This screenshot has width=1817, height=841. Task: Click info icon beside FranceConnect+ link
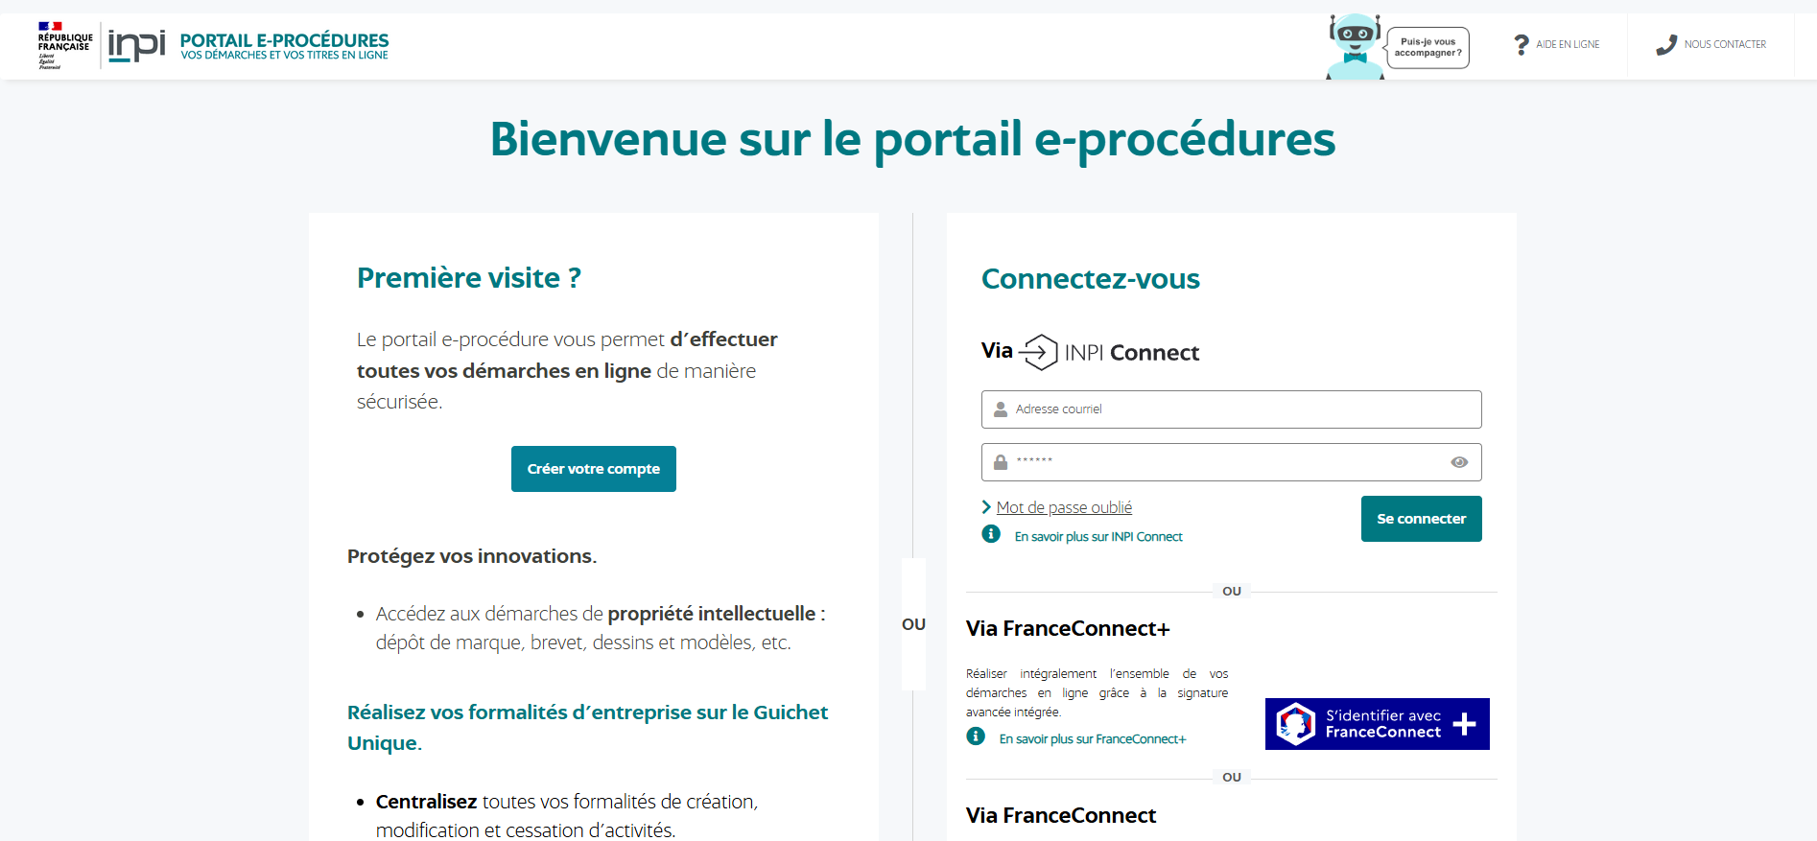click(x=976, y=736)
